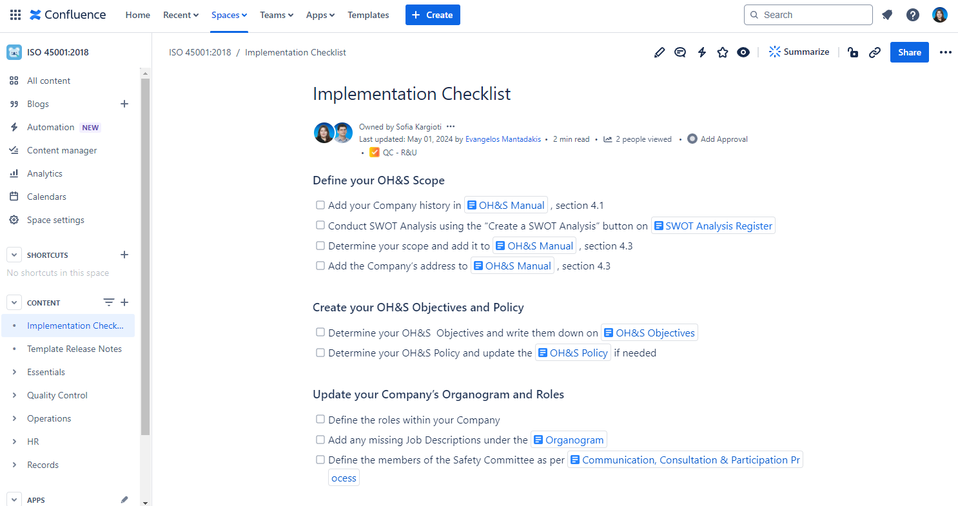Check 'Define the roles within your Company' task
This screenshot has width=958, height=506.
[x=320, y=419]
